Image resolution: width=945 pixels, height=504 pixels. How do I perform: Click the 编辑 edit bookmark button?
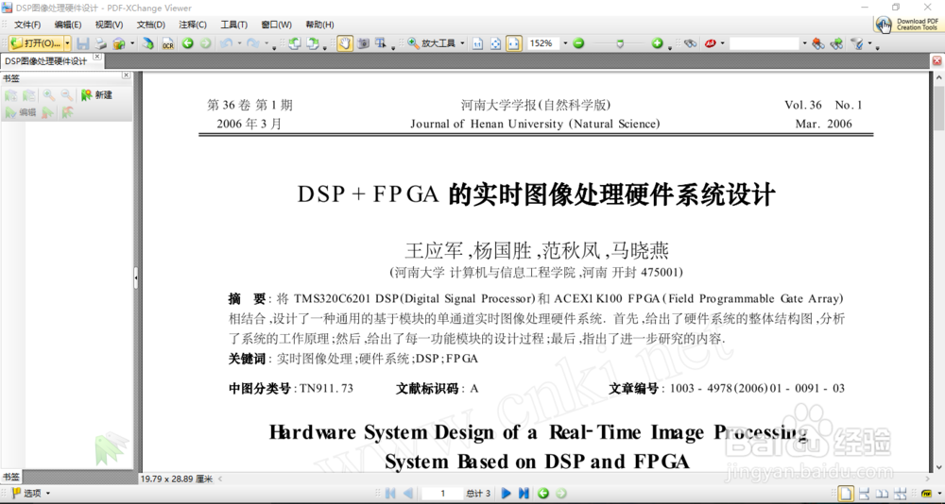tap(21, 112)
